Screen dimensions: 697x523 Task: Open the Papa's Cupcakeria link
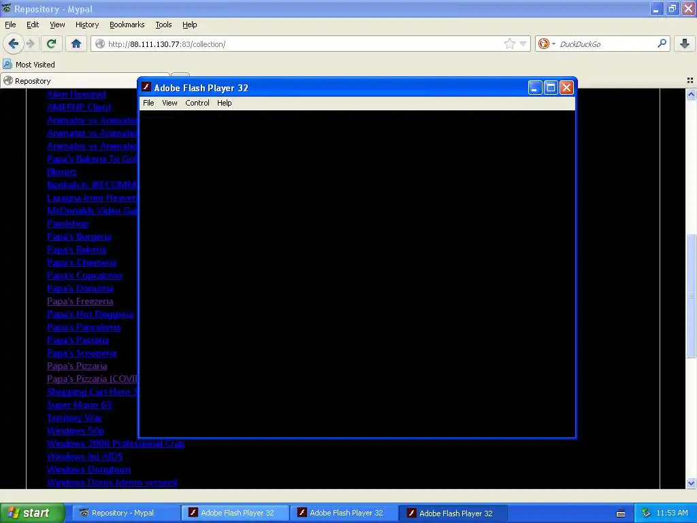(x=84, y=275)
